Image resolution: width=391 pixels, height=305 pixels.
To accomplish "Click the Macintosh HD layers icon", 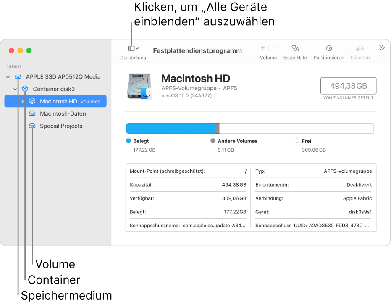I will tap(32, 101).
